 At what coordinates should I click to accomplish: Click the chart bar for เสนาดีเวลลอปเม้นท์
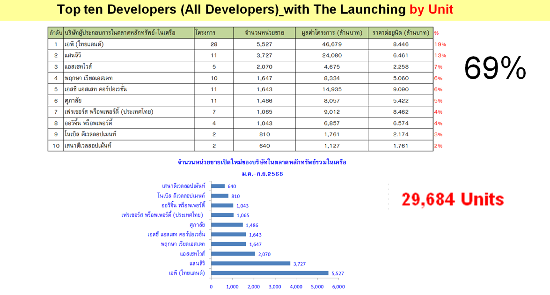(218, 186)
